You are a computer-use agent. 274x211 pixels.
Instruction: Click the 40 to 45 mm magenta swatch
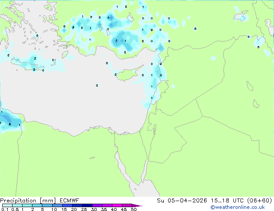tap(117, 205)
